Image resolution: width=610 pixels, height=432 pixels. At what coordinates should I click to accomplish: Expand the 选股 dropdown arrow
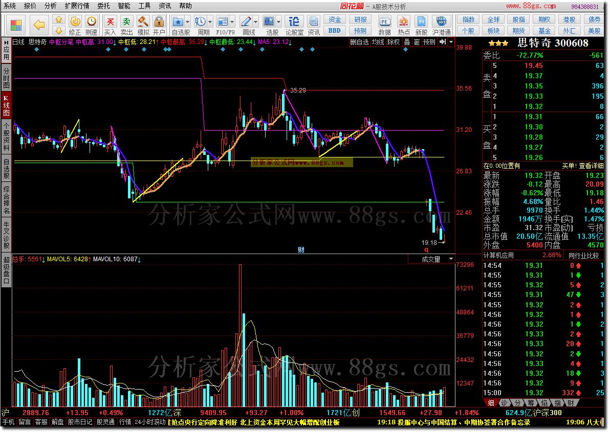[278, 22]
